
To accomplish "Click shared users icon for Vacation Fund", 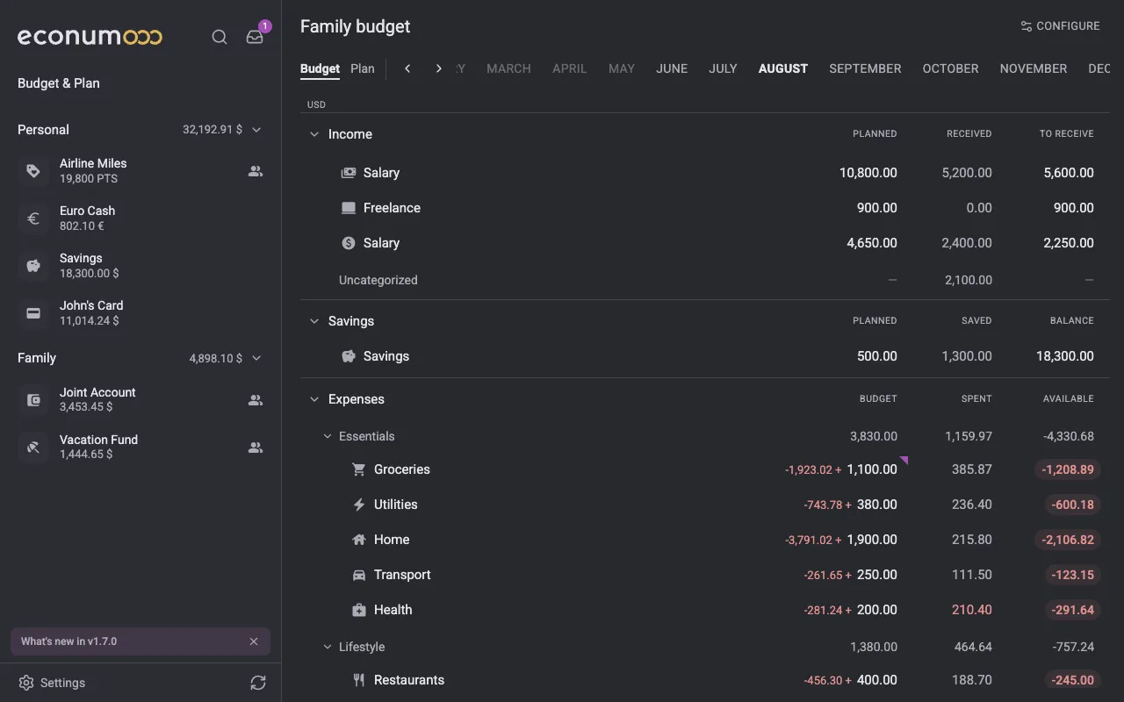I will coord(256,448).
